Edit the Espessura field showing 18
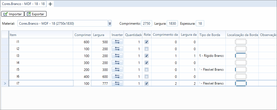The width and height of the screenshot is (277, 110). coord(200,23)
